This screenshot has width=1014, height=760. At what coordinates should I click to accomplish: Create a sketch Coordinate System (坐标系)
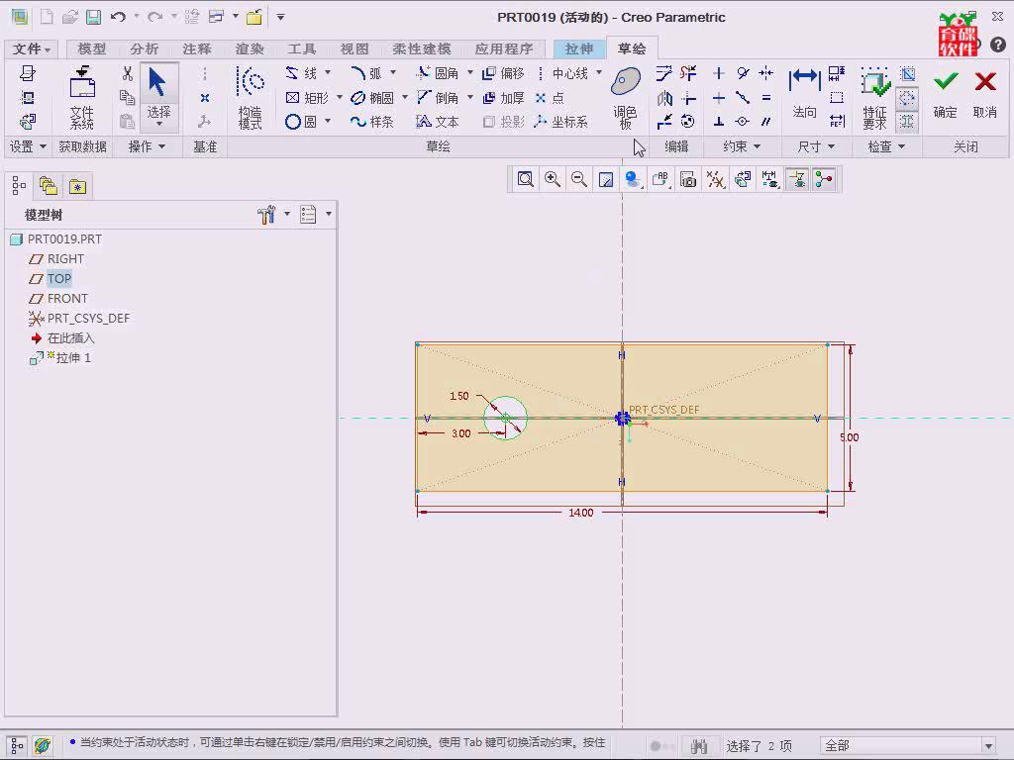(x=561, y=122)
